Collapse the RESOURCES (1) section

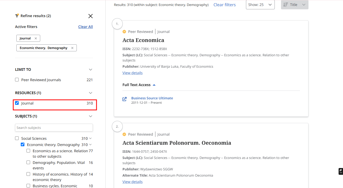coord(90,93)
